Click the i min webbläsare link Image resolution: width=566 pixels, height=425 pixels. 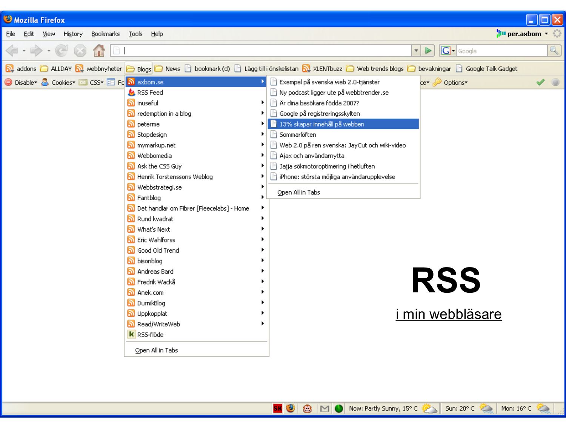(x=449, y=314)
